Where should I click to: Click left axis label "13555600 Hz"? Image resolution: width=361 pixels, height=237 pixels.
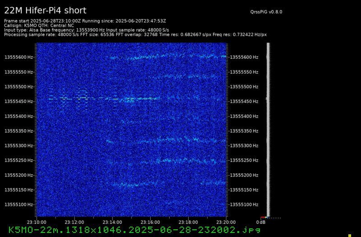tap(19, 57)
